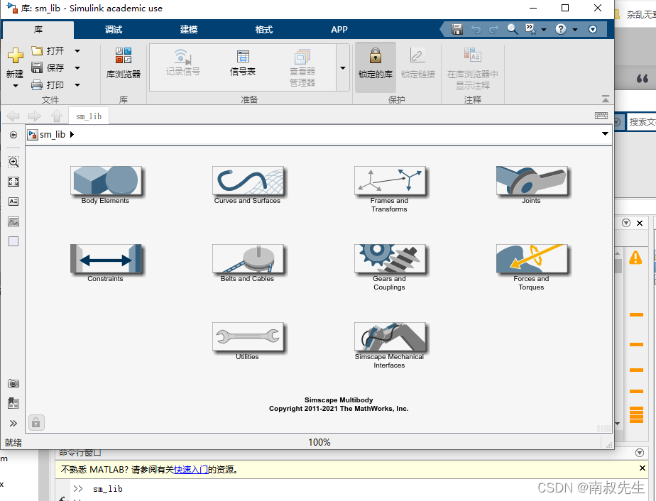Click the Zoom tool in left palette
Image resolution: width=656 pixels, height=501 pixels.
tap(13, 162)
